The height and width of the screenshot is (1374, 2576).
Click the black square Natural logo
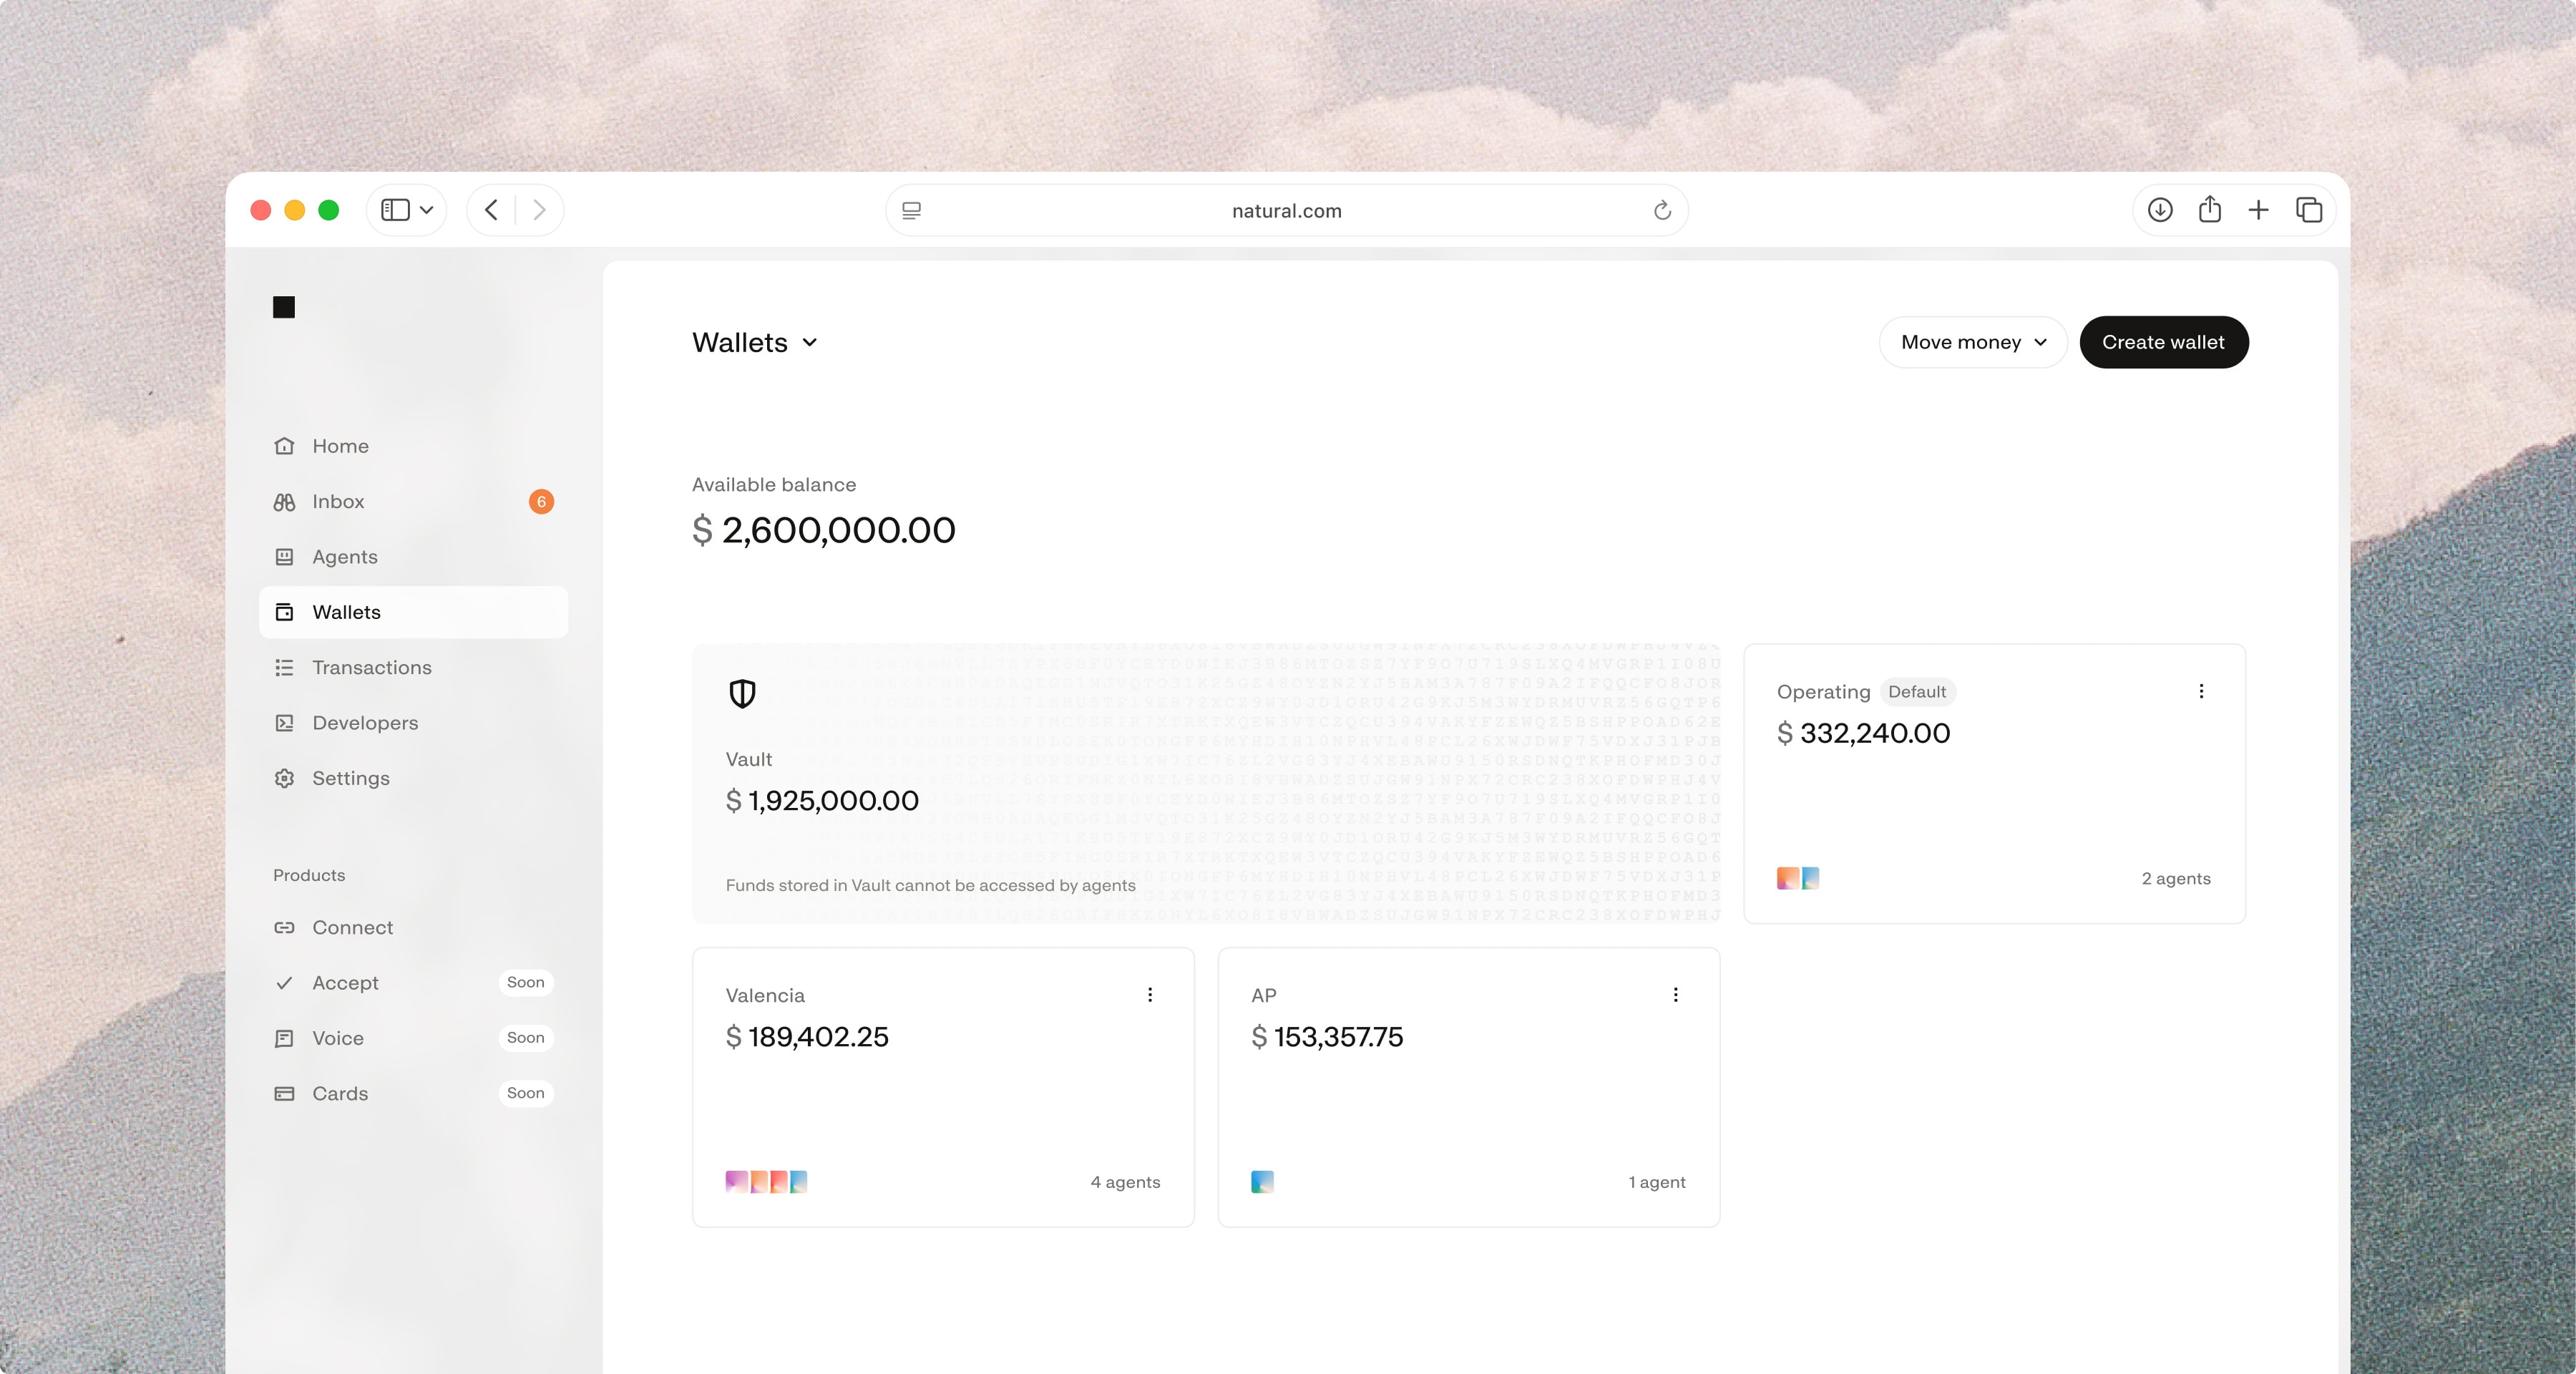click(x=284, y=307)
